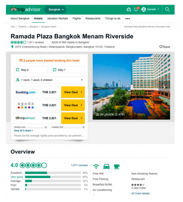This screenshot has width=183, height=202.
Task: Click the unavailable icon beside HotelsClick
Action: [83, 127]
